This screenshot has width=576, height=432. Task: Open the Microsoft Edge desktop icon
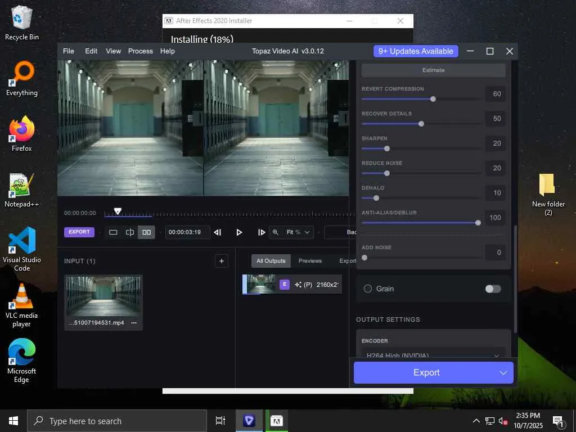tap(22, 361)
